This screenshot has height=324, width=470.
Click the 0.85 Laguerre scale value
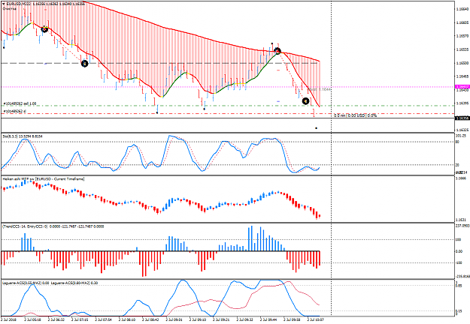459,286
